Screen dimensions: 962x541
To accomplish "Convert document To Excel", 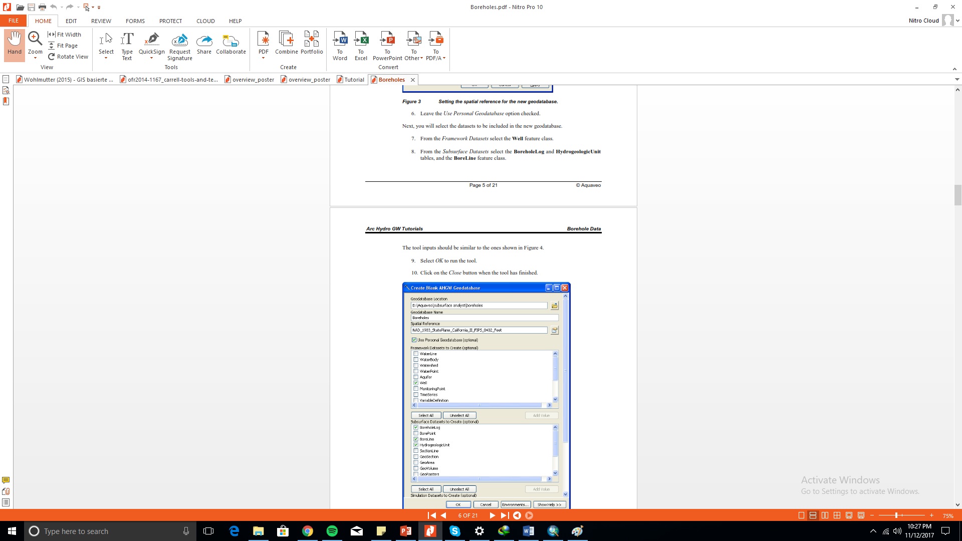I will point(361,45).
